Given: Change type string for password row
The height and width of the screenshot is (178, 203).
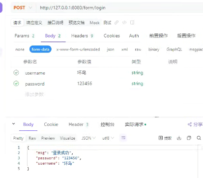Looking at the screenshot, I should tap(137, 84).
